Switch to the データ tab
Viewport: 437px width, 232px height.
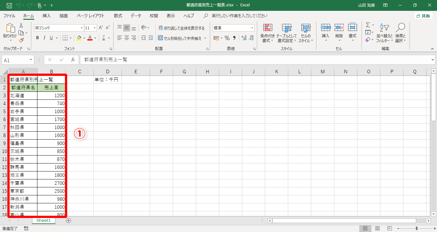click(x=136, y=16)
